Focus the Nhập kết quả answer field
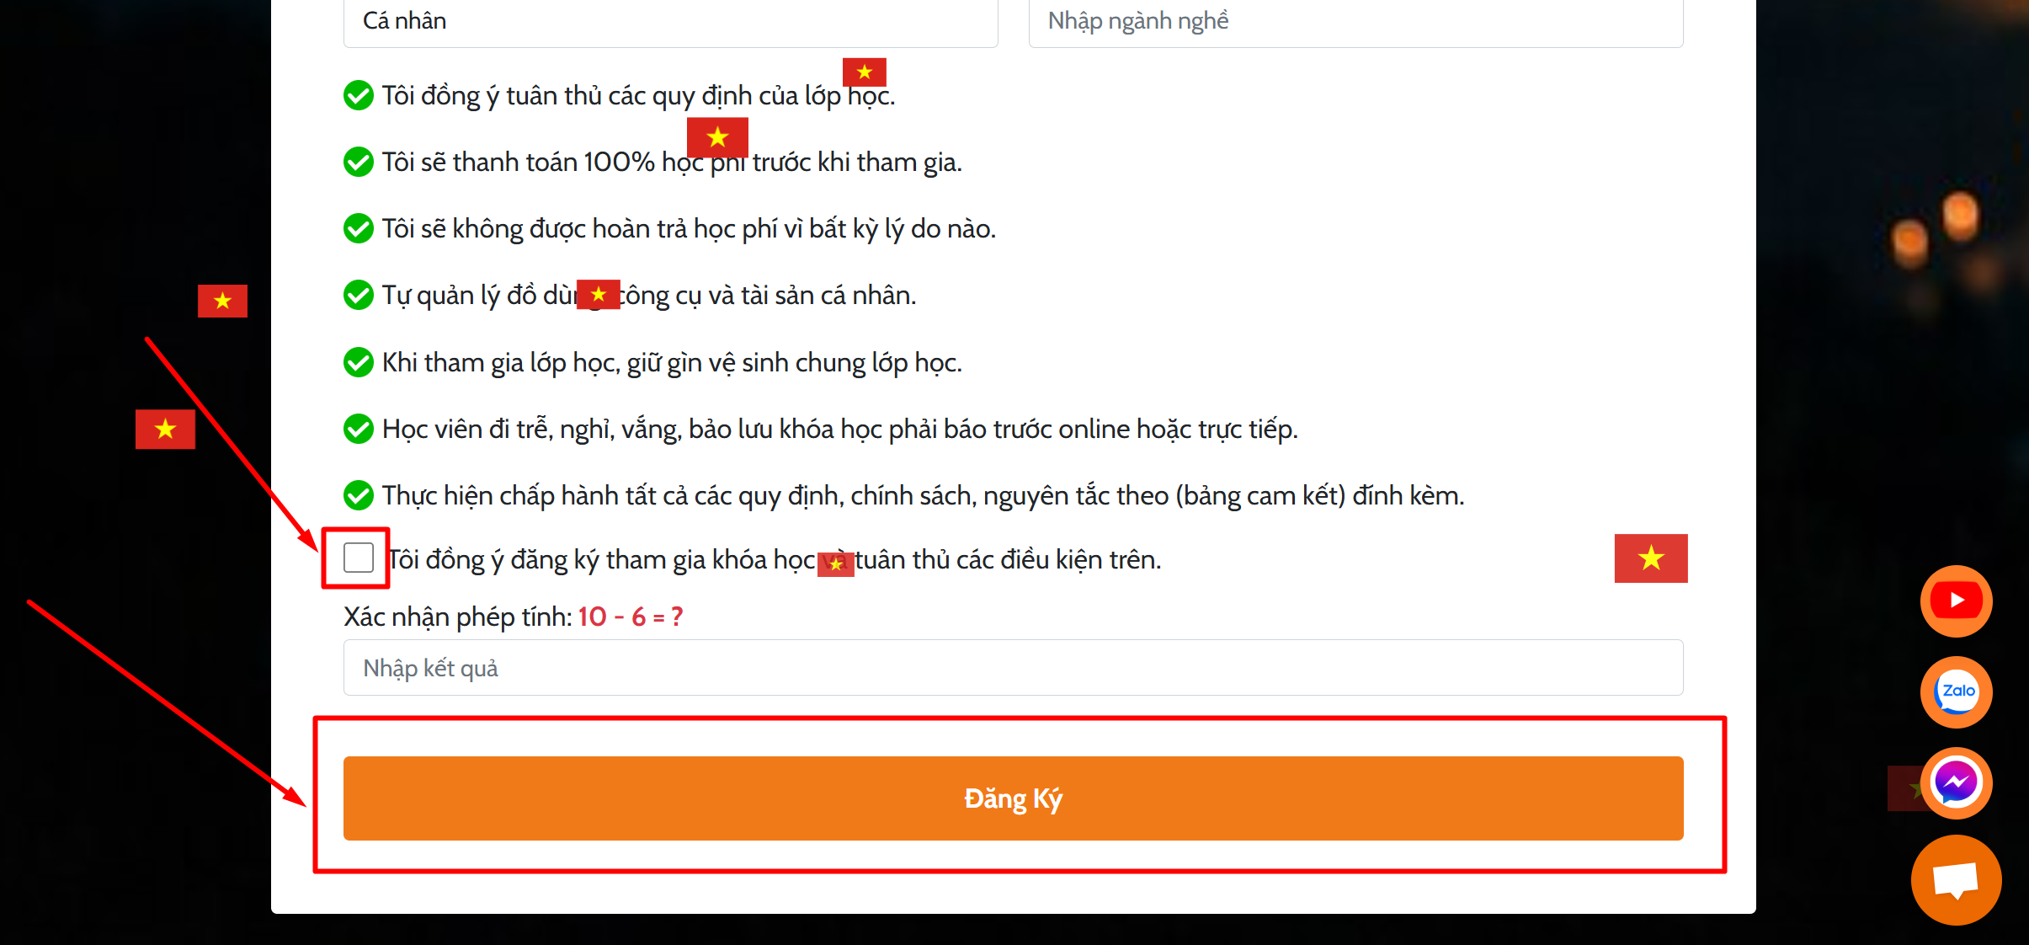This screenshot has width=2029, height=945. pyautogui.click(x=1013, y=668)
